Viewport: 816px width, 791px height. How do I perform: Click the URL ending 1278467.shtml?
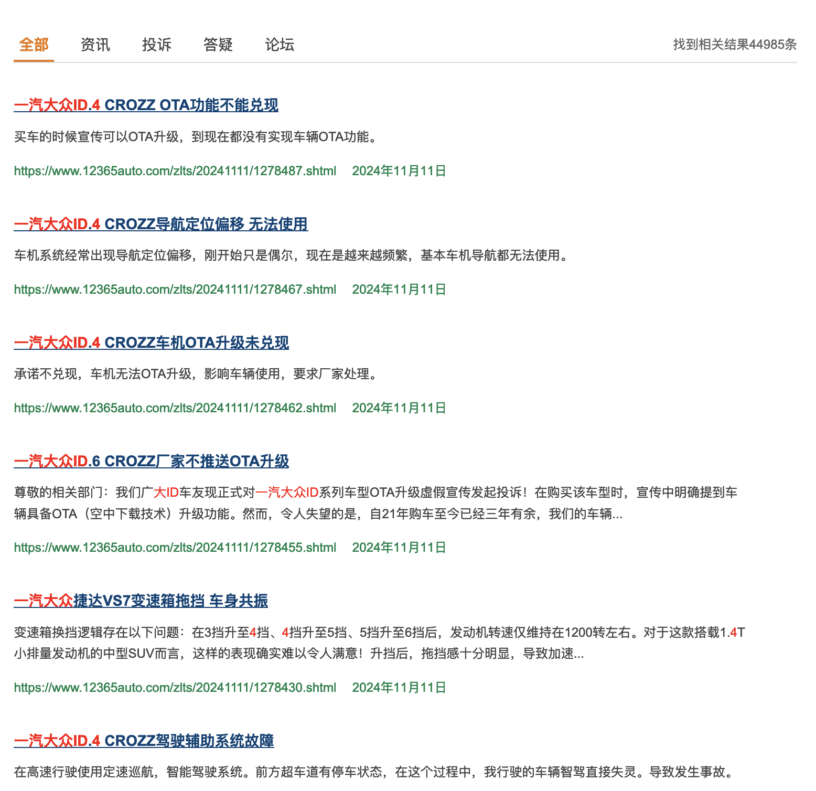pyautogui.click(x=175, y=289)
